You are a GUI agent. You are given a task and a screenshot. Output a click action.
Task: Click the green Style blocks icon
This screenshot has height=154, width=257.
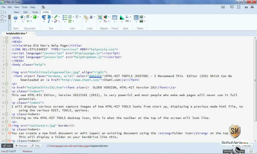pos(122,17)
